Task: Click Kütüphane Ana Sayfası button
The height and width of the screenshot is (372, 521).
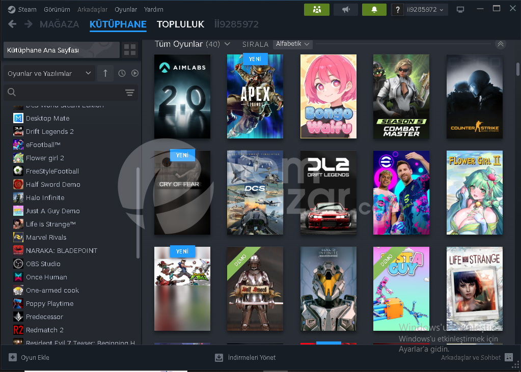Action: click(62, 50)
